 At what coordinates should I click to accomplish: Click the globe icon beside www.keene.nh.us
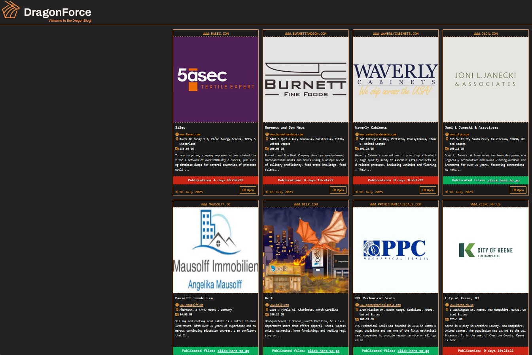[x=447, y=305]
